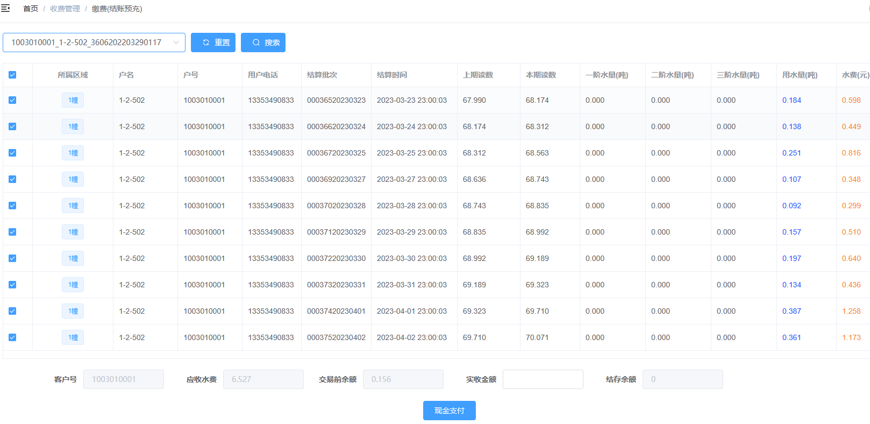Viewport: 870px width, 424px height.
Task: Click the 客户号 disabled field
Action: coord(124,379)
